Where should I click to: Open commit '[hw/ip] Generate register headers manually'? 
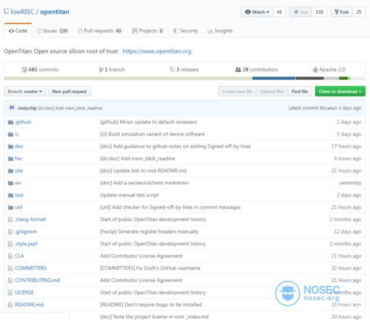click(149, 232)
